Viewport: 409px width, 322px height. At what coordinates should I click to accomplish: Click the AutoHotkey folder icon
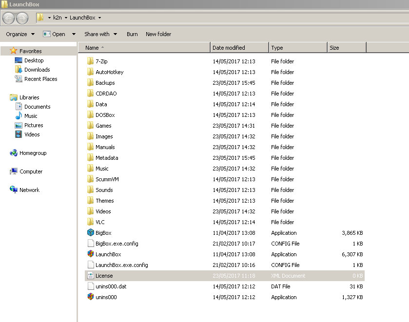tap(90, 72)
